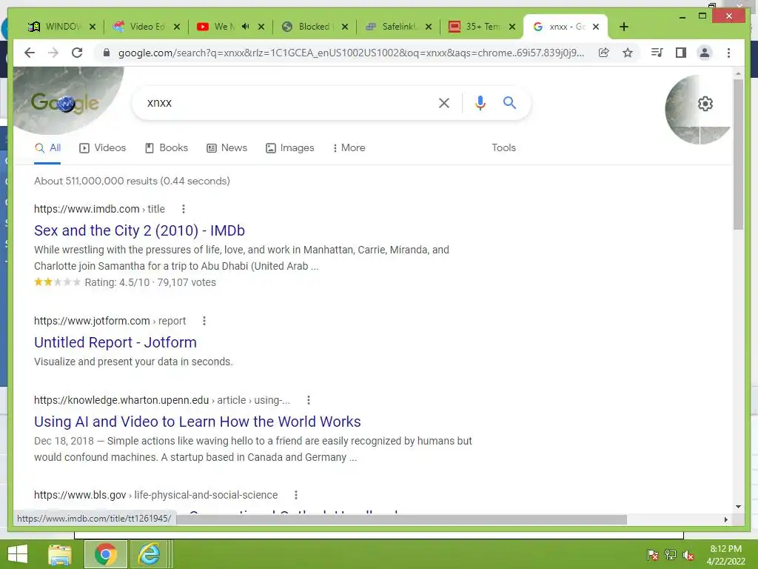The height and width of the screenshot is (569, 758).
Task: Open options dots next to wharton.upenn.edu result
Action: 309,400
